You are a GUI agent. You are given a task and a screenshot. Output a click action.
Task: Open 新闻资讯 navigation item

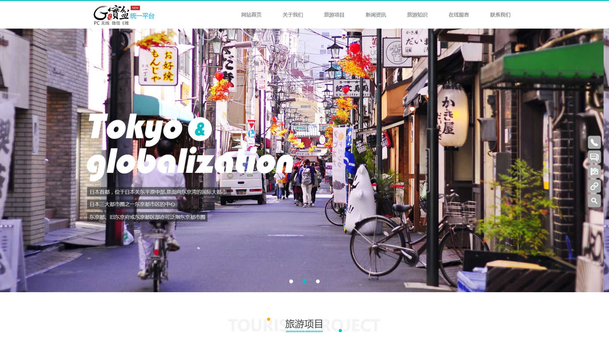point(376,15)
